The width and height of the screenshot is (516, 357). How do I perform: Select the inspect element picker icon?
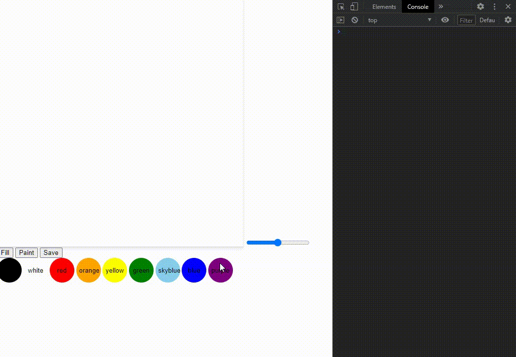coord(341,6)
